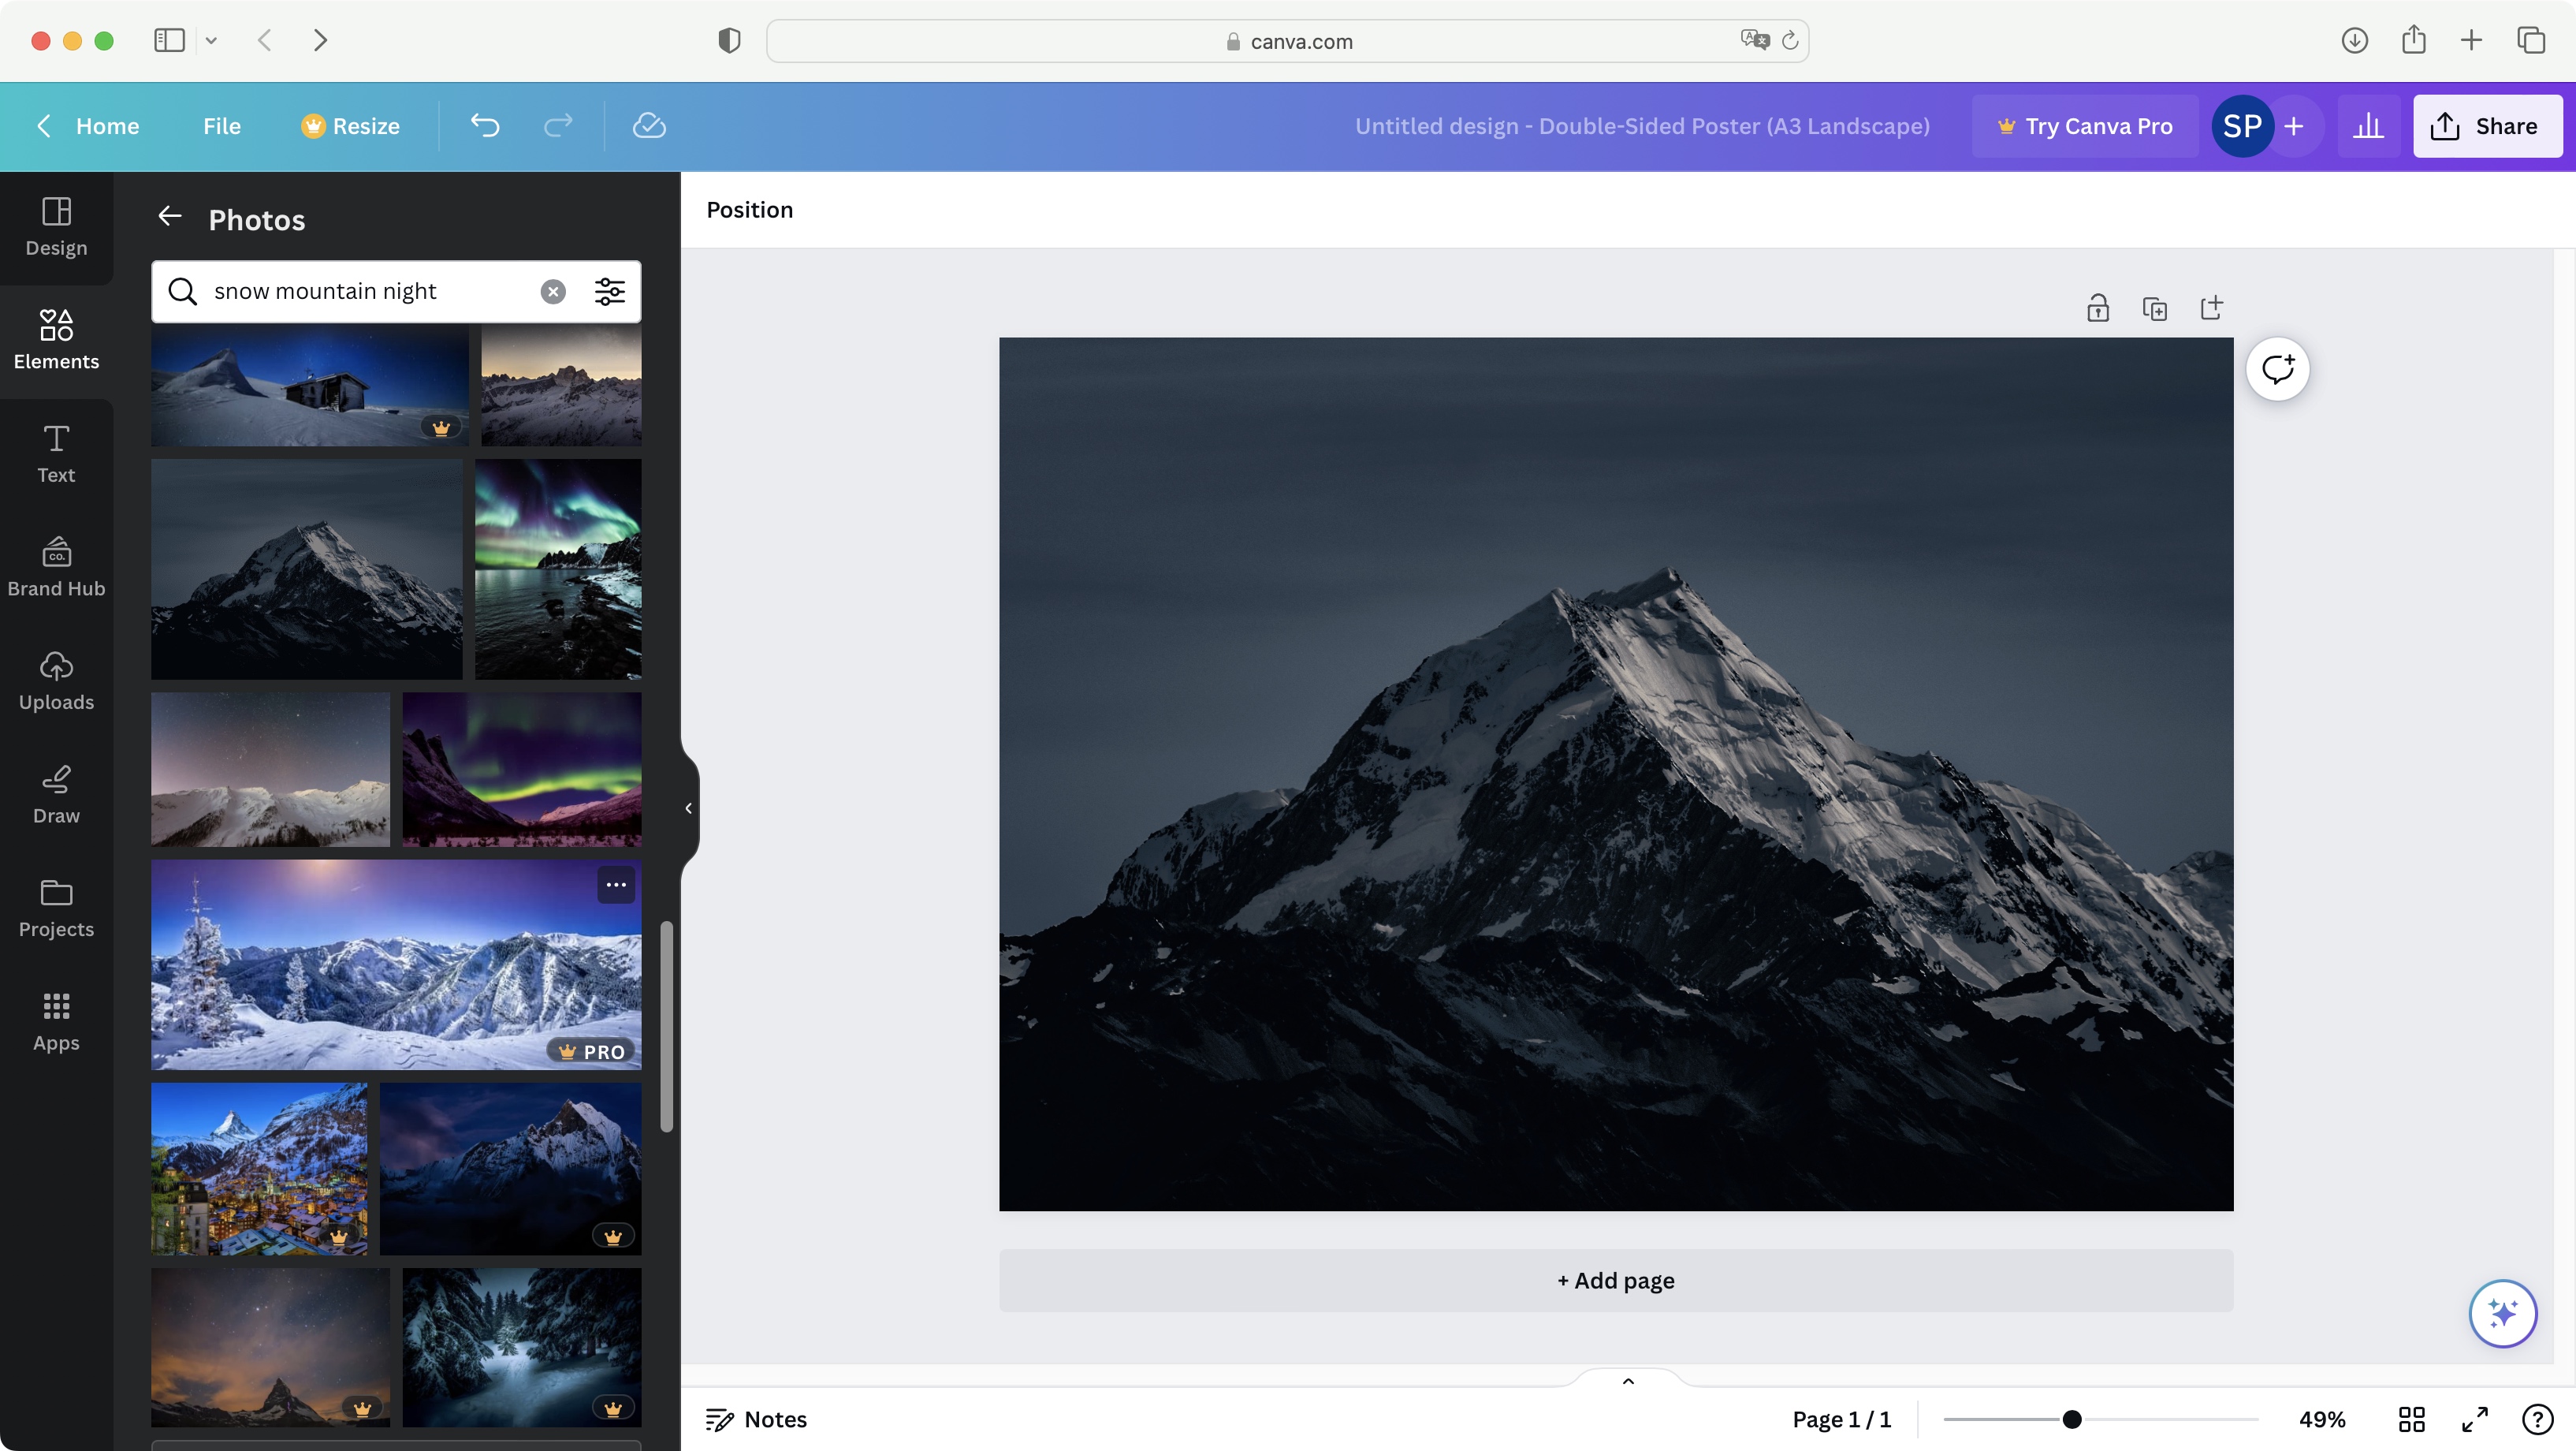Screen dimensions: 2576x1451
Task: Clear the snow mountain night search query
Action: [x=552, y=291]
